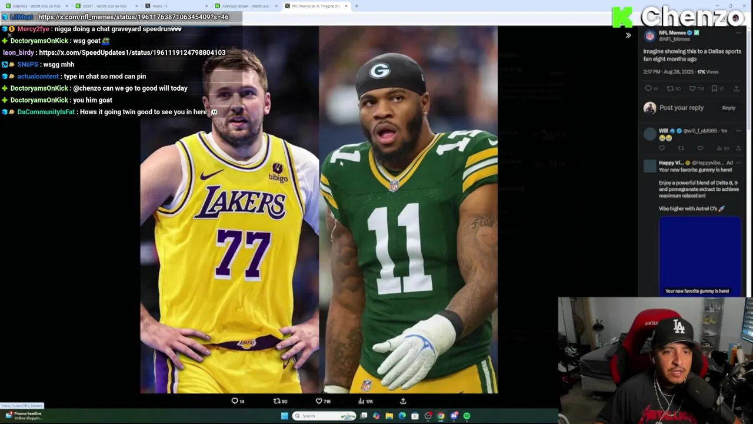Image resolution: width=753 pixels, height=424 pixels.
Task: Open @will_l_aM505 profile link
Action: click(x=700, y=131)
